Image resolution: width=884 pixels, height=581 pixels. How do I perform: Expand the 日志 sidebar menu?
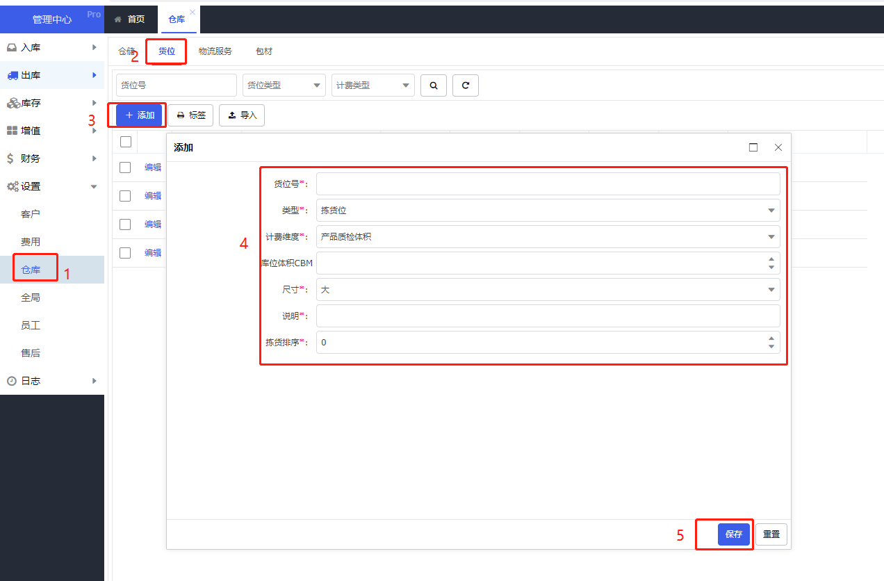[x=94, y=381]
